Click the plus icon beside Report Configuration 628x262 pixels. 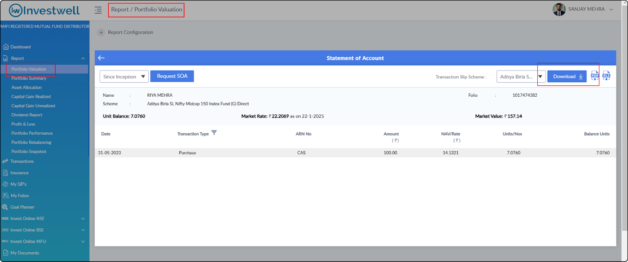tap(101, 33)
